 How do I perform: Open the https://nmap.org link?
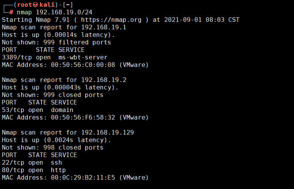(109, 20)
